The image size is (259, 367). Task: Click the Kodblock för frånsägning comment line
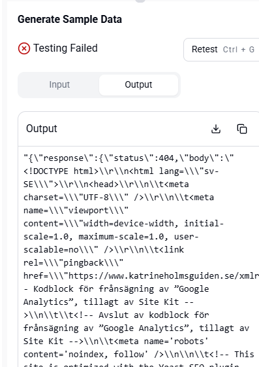[116, 289]
